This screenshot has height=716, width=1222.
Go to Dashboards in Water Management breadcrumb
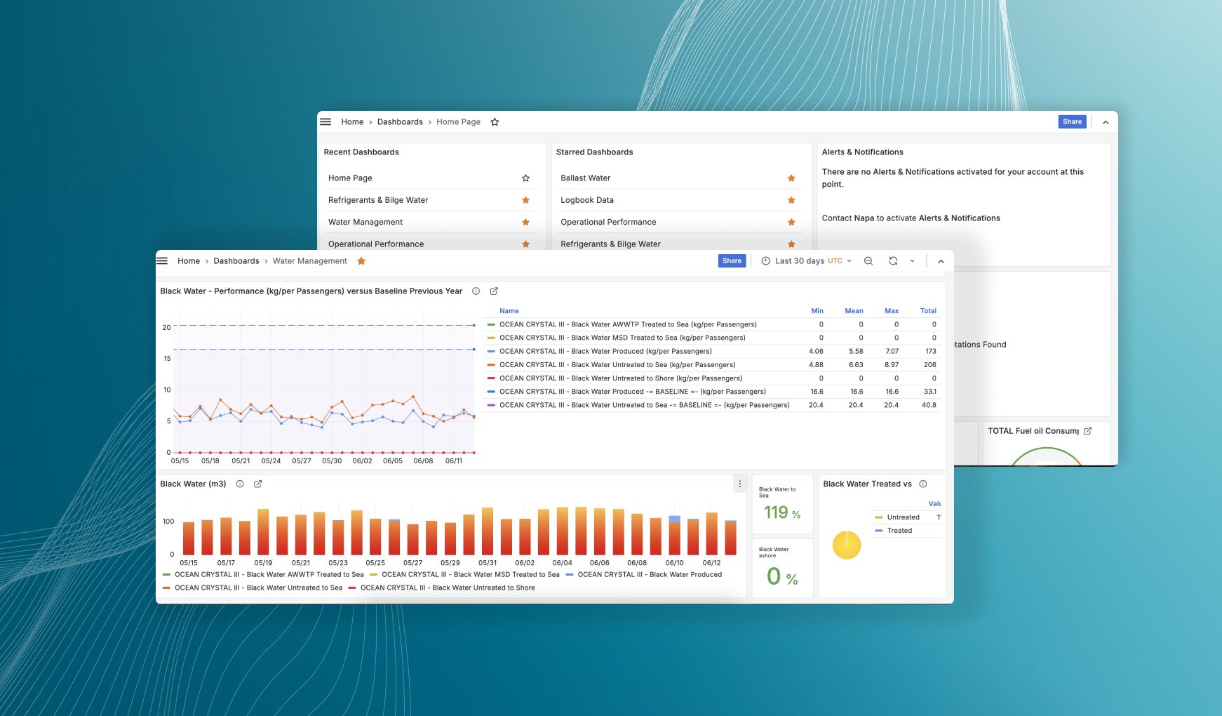(236, 261)
